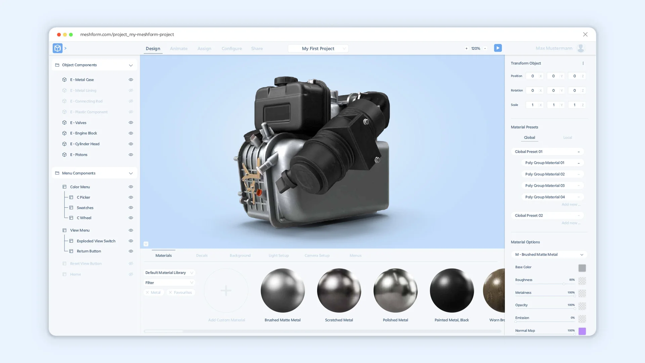Adjust the Roughness slider
Image resolution: width=645 pixels, height=363 pixels.
click(x=564, y=284)
